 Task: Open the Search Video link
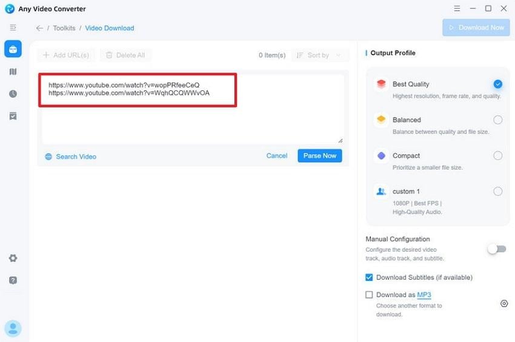(x=76, y=156)
